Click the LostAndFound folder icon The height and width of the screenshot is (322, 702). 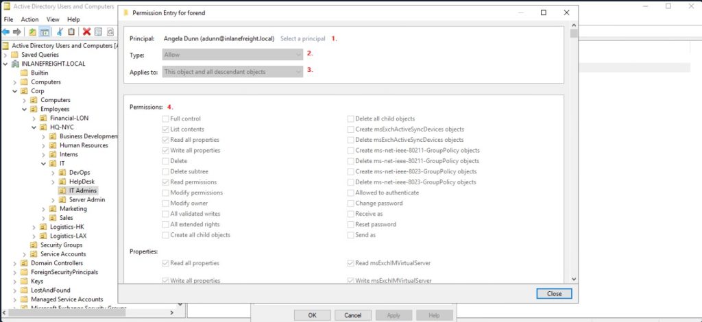[x=25, y=290]
